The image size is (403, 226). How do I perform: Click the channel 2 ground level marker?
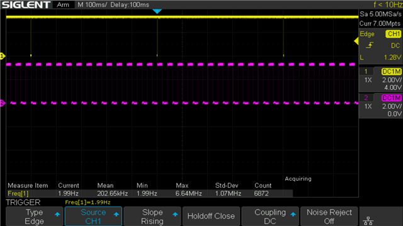tap(3, 103)
